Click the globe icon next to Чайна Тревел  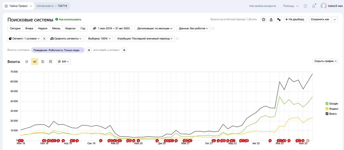[6, 6]
